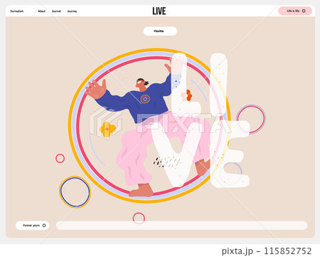The height and width of the screenshot is (257, 320).
Task: Click the circle icon in 'Life is life'
Action: coord(304,11)
